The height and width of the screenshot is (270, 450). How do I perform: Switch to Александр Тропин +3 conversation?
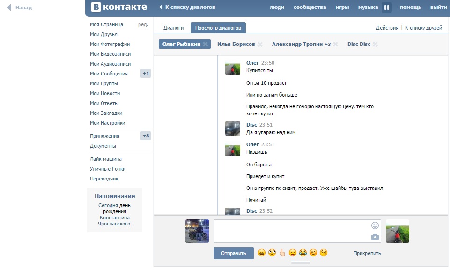pyautogui.click(x=302, y=44)
